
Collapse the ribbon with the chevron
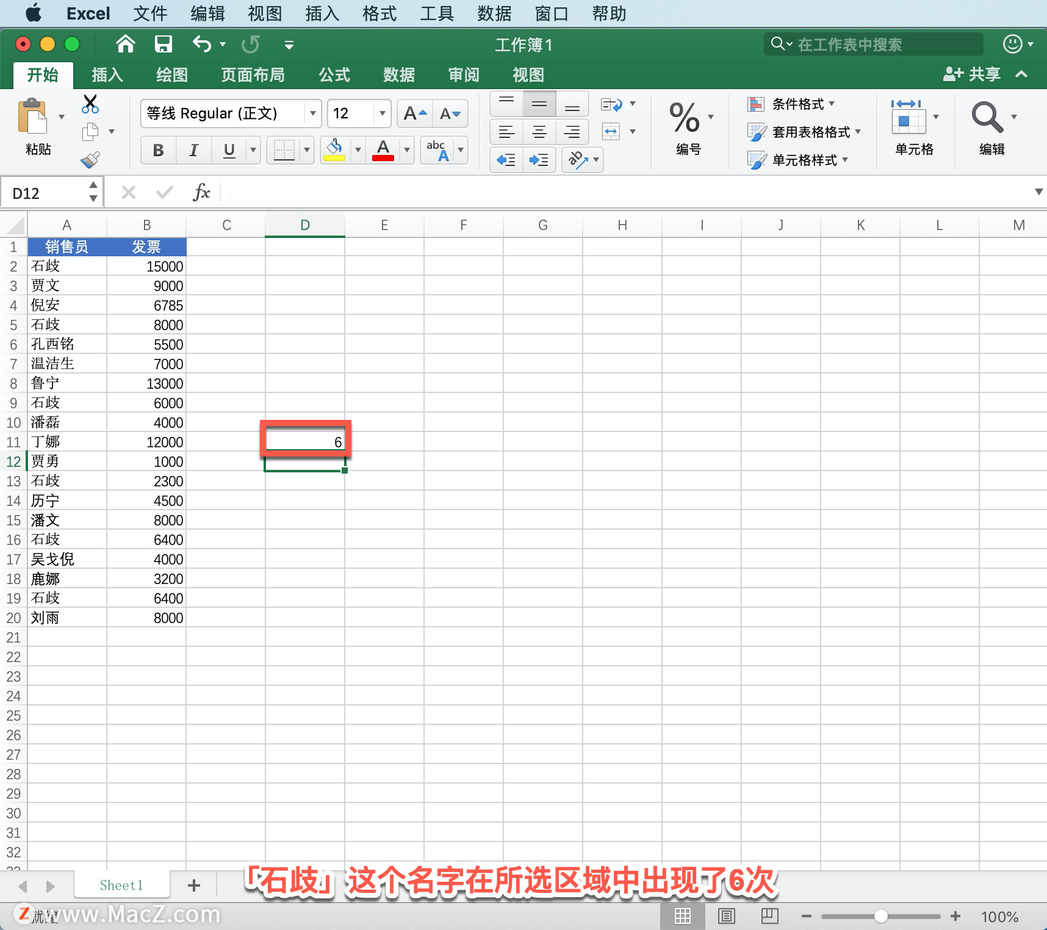click(x=1021, y=74)
